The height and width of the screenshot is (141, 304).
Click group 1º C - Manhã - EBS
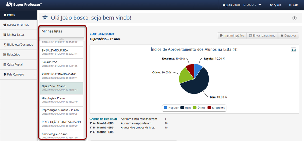(101, 132)
